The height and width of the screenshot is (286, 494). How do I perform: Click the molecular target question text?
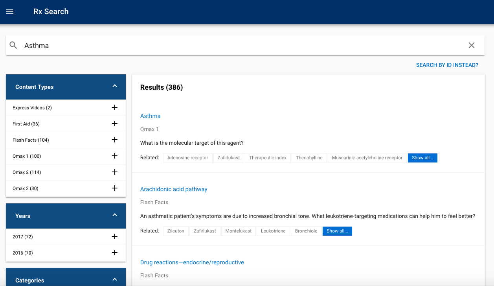pyautogui.click(x=192, y=143)
